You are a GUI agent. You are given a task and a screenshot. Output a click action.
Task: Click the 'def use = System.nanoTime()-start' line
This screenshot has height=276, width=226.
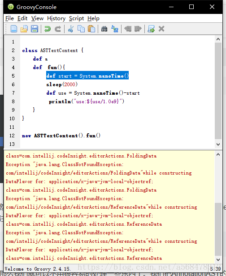(x=93, y=93)
